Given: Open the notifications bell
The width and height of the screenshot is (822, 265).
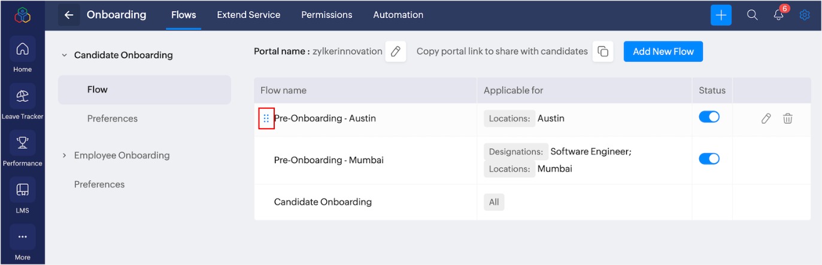Looking at the screenshot, I should coord(778,16).
